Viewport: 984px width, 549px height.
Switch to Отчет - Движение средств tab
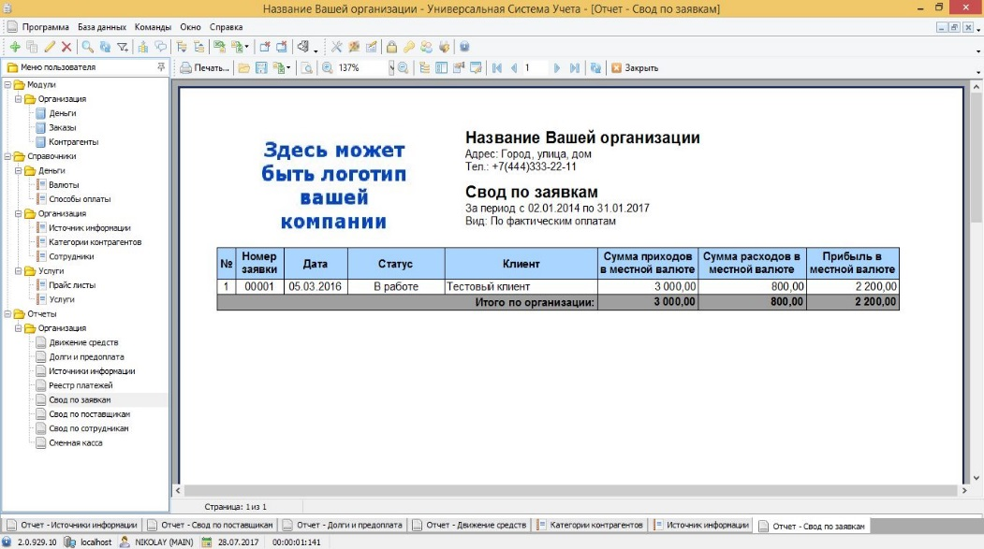(x=469, y=526)
